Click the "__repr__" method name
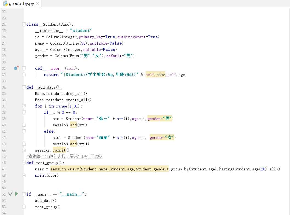The image size is (290, 215). 55,68
